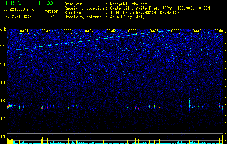Screen dimensions: 227x144
Task: Click the 0340 time marker
Action: coord(219,31)
